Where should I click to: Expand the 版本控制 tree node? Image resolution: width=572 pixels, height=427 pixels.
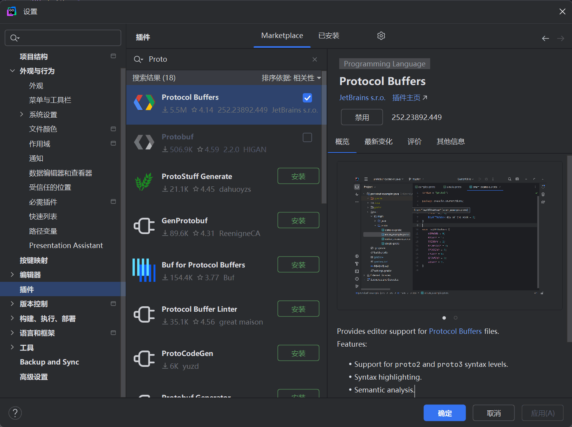pyautogui.click(x=12, y=304)
